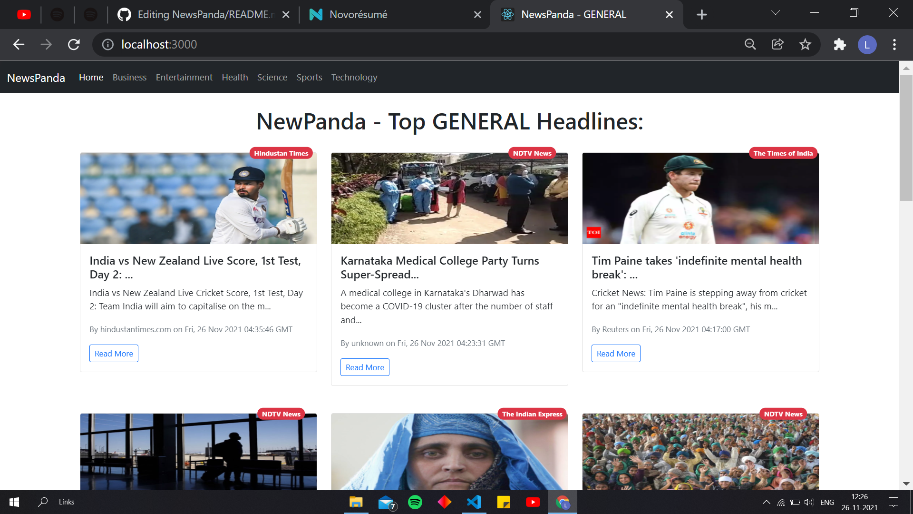Open a new browser tab

[x=701, y=15]
